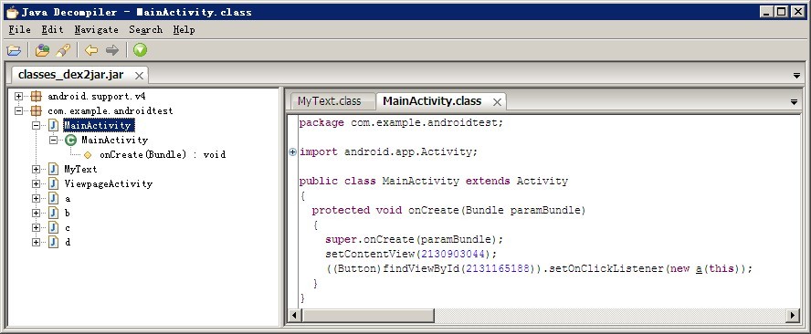
Task: Expand tree node for class d
Action: pos(36,242)
